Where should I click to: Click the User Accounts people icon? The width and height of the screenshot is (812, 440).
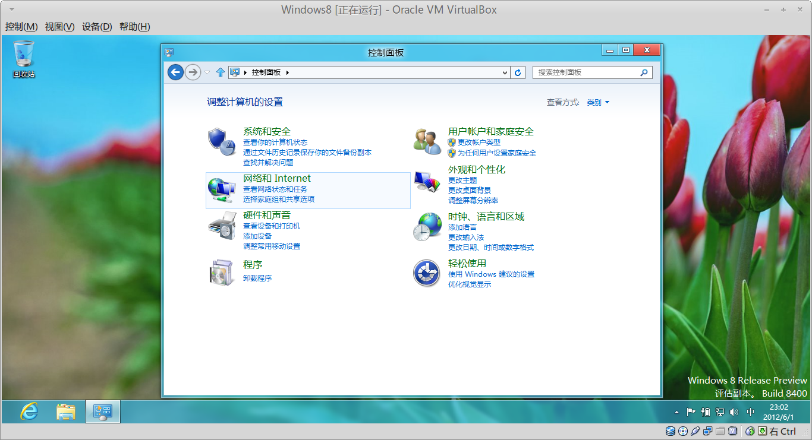427,141
